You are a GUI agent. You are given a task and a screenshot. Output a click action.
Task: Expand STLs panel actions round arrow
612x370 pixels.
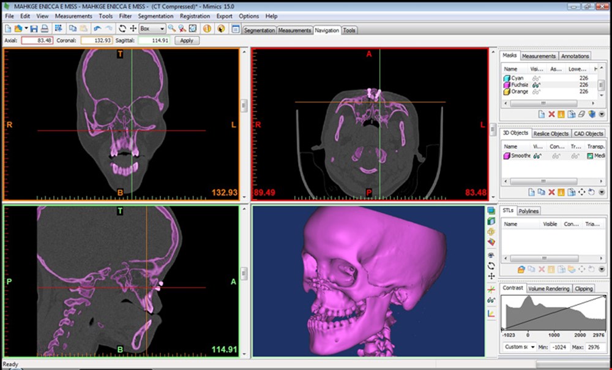tap(602, 269)
